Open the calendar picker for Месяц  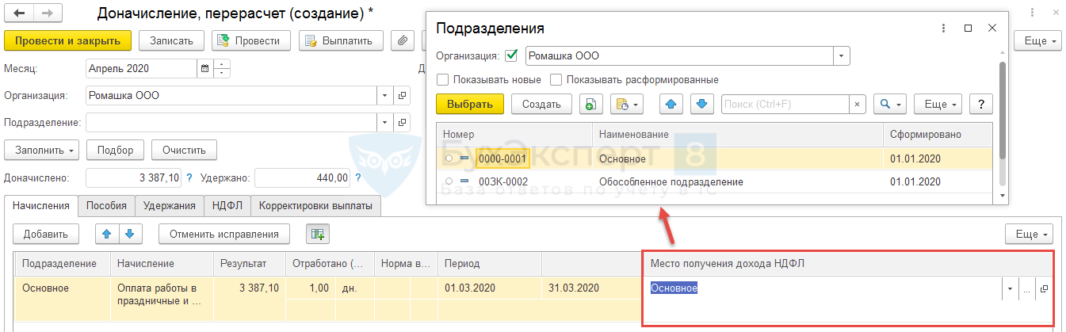[205, 69]
